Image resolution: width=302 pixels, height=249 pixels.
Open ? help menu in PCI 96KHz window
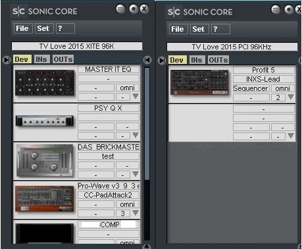(220, 29)
